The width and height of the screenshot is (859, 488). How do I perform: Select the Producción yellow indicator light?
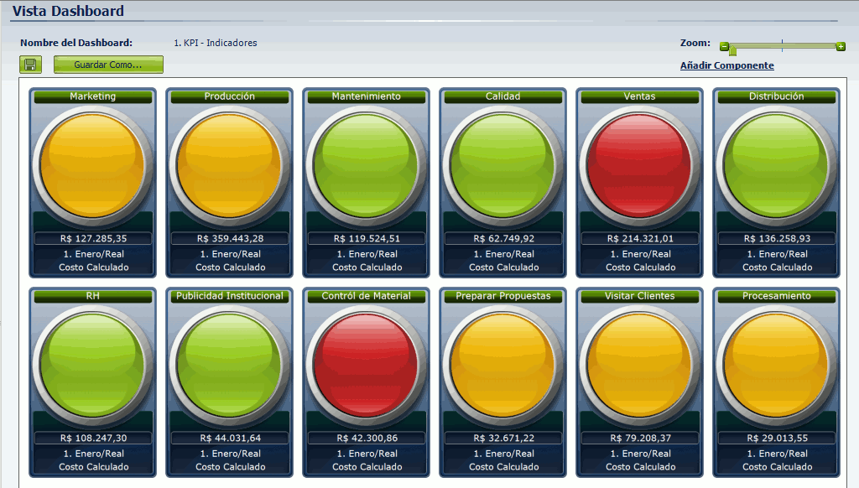pyautogui.click(x=229, y=162)
